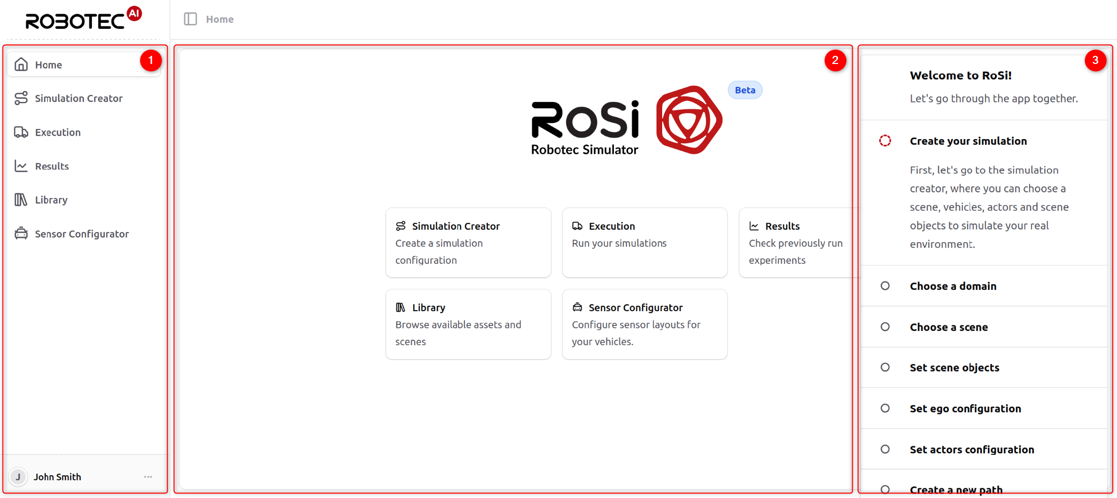Screen dimensions: 1117x498
Task: Click the chart icon on the Results card
Action: 754,226
